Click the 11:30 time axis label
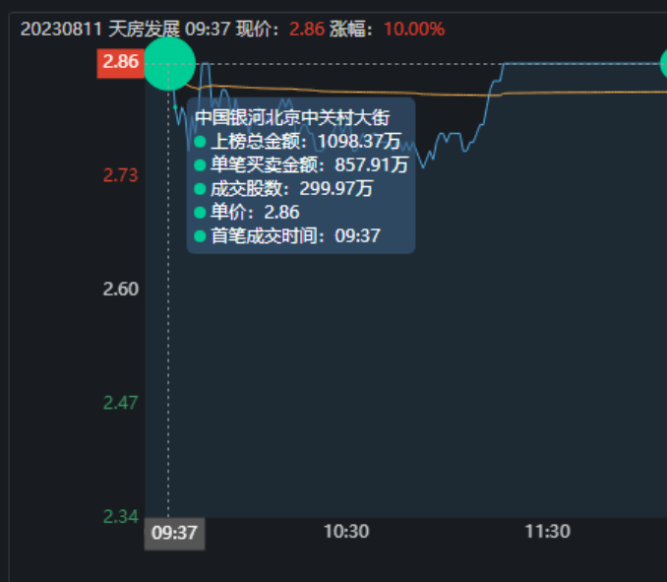Screen dimensions: 667x582 pos(547,532)
